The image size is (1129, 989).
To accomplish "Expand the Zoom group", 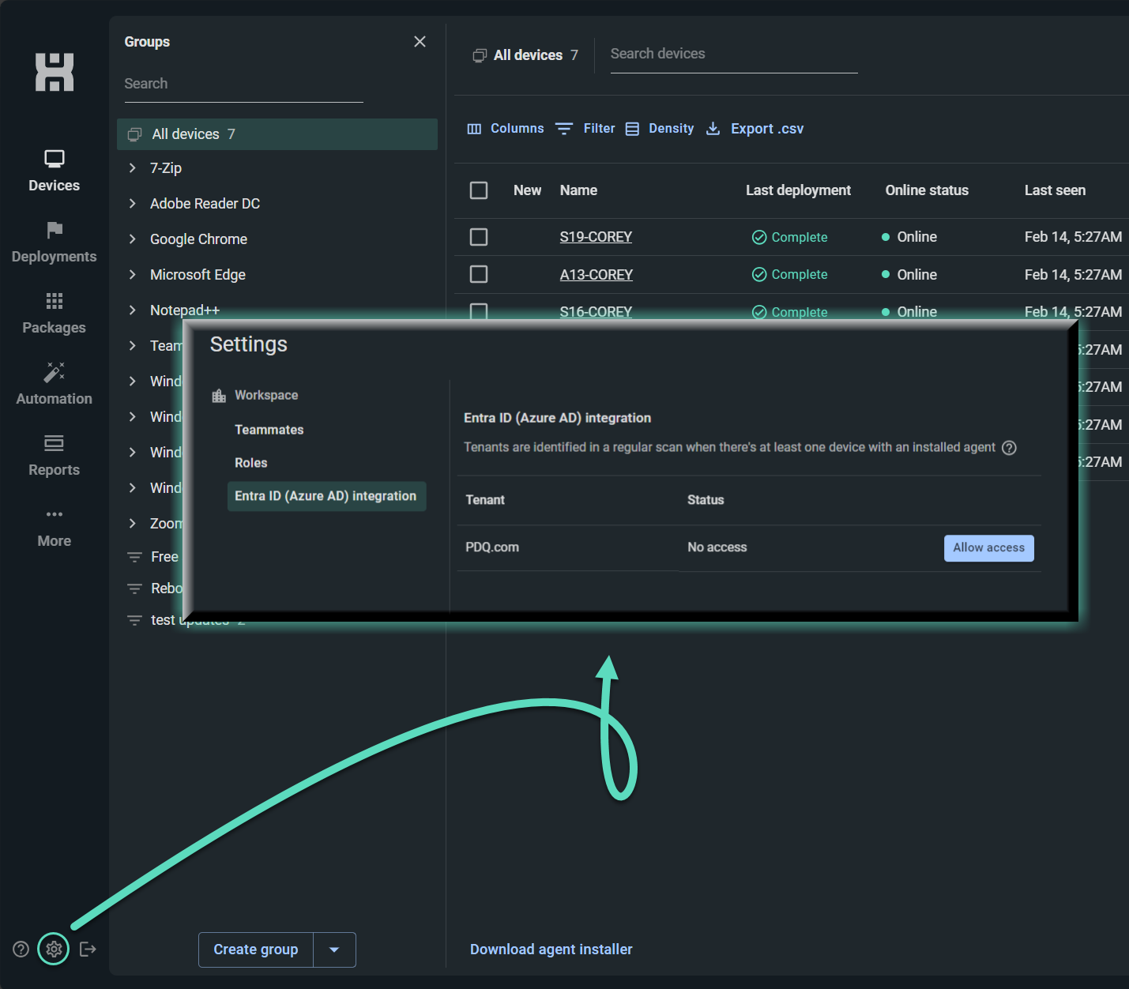I will tap(133, 524).
